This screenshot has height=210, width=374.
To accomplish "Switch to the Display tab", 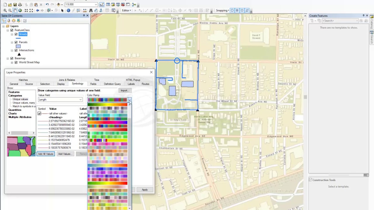I will [61, 84].
